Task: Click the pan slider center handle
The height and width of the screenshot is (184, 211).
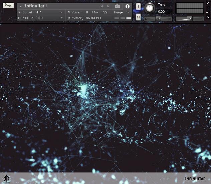Action: 158,19
